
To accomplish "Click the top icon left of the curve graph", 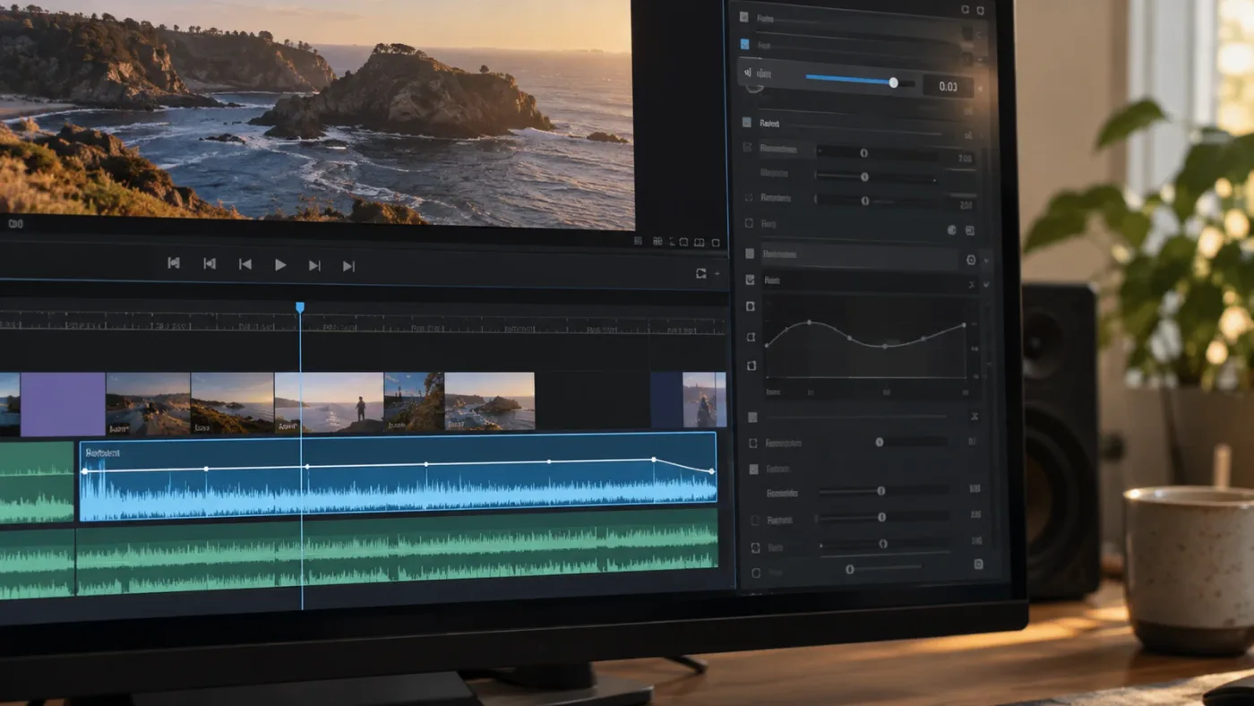I will point(751,306).
